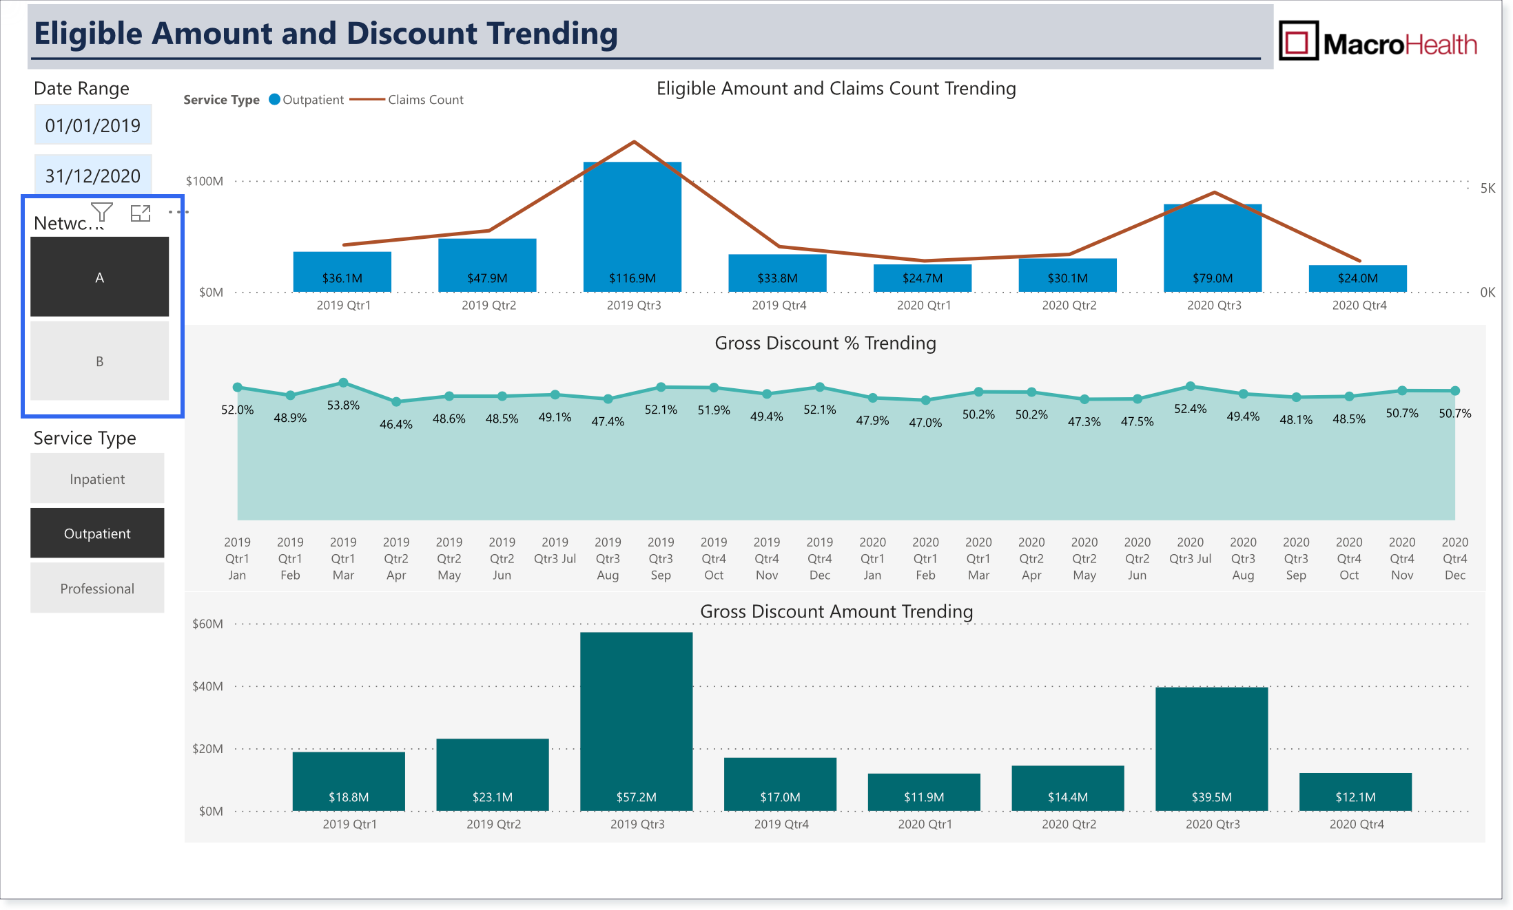Click the end date 31/12/2020 field
This screenshot has height=910, width=1513.
click(93, 176)
